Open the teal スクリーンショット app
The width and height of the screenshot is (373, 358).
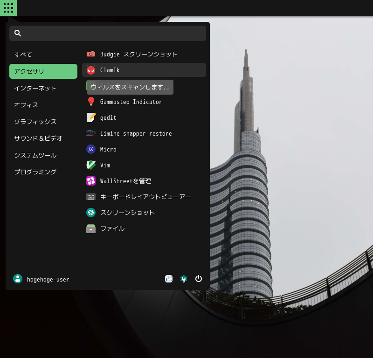(144, 213)
